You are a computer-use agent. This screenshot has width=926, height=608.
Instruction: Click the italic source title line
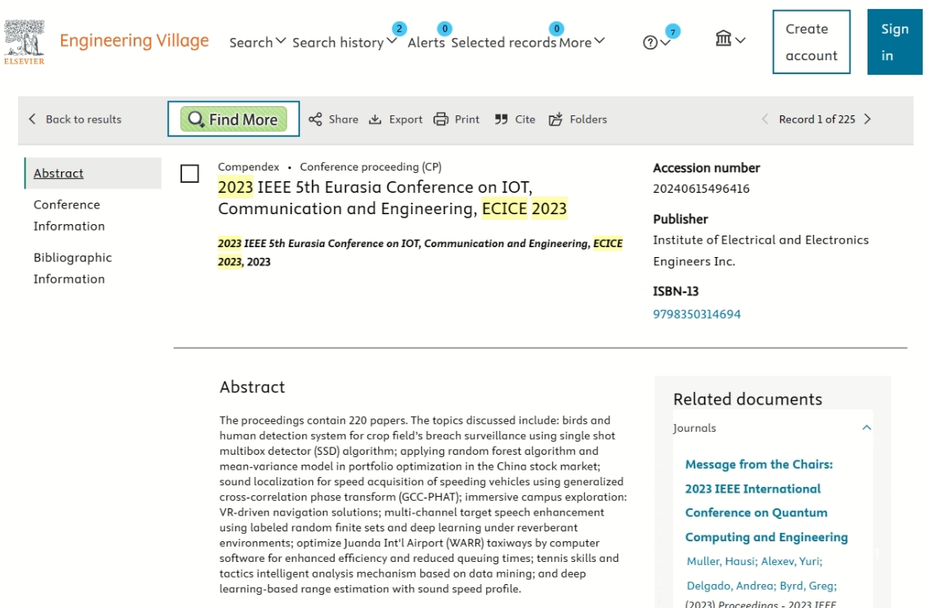[x=420, y=253]
